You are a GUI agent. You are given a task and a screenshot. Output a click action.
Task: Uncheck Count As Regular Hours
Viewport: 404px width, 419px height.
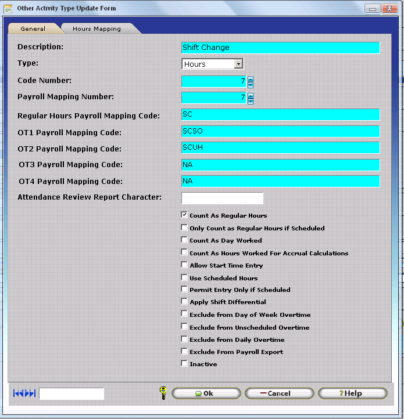184,215
